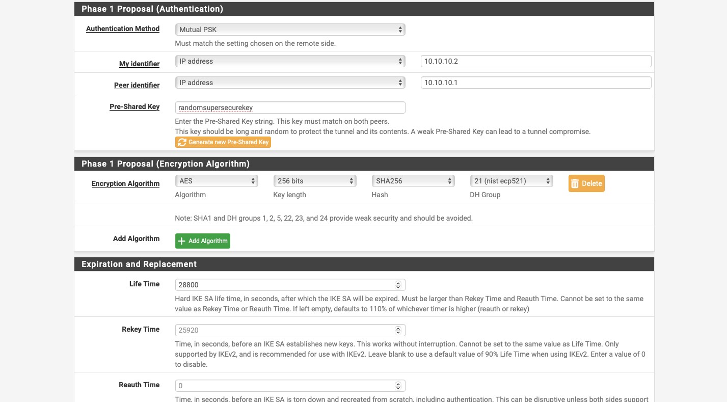
Task: Click the Encryption Algorithm help label
Action: 125,183
